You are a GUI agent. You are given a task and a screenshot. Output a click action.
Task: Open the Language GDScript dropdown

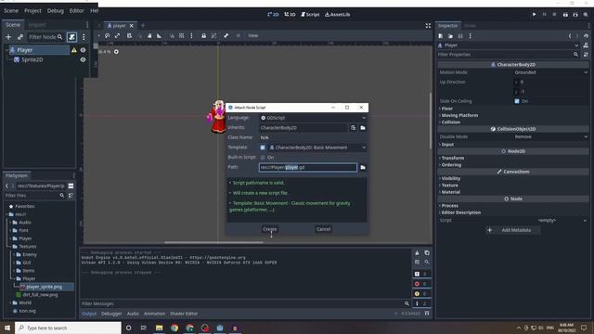[313, 118]
